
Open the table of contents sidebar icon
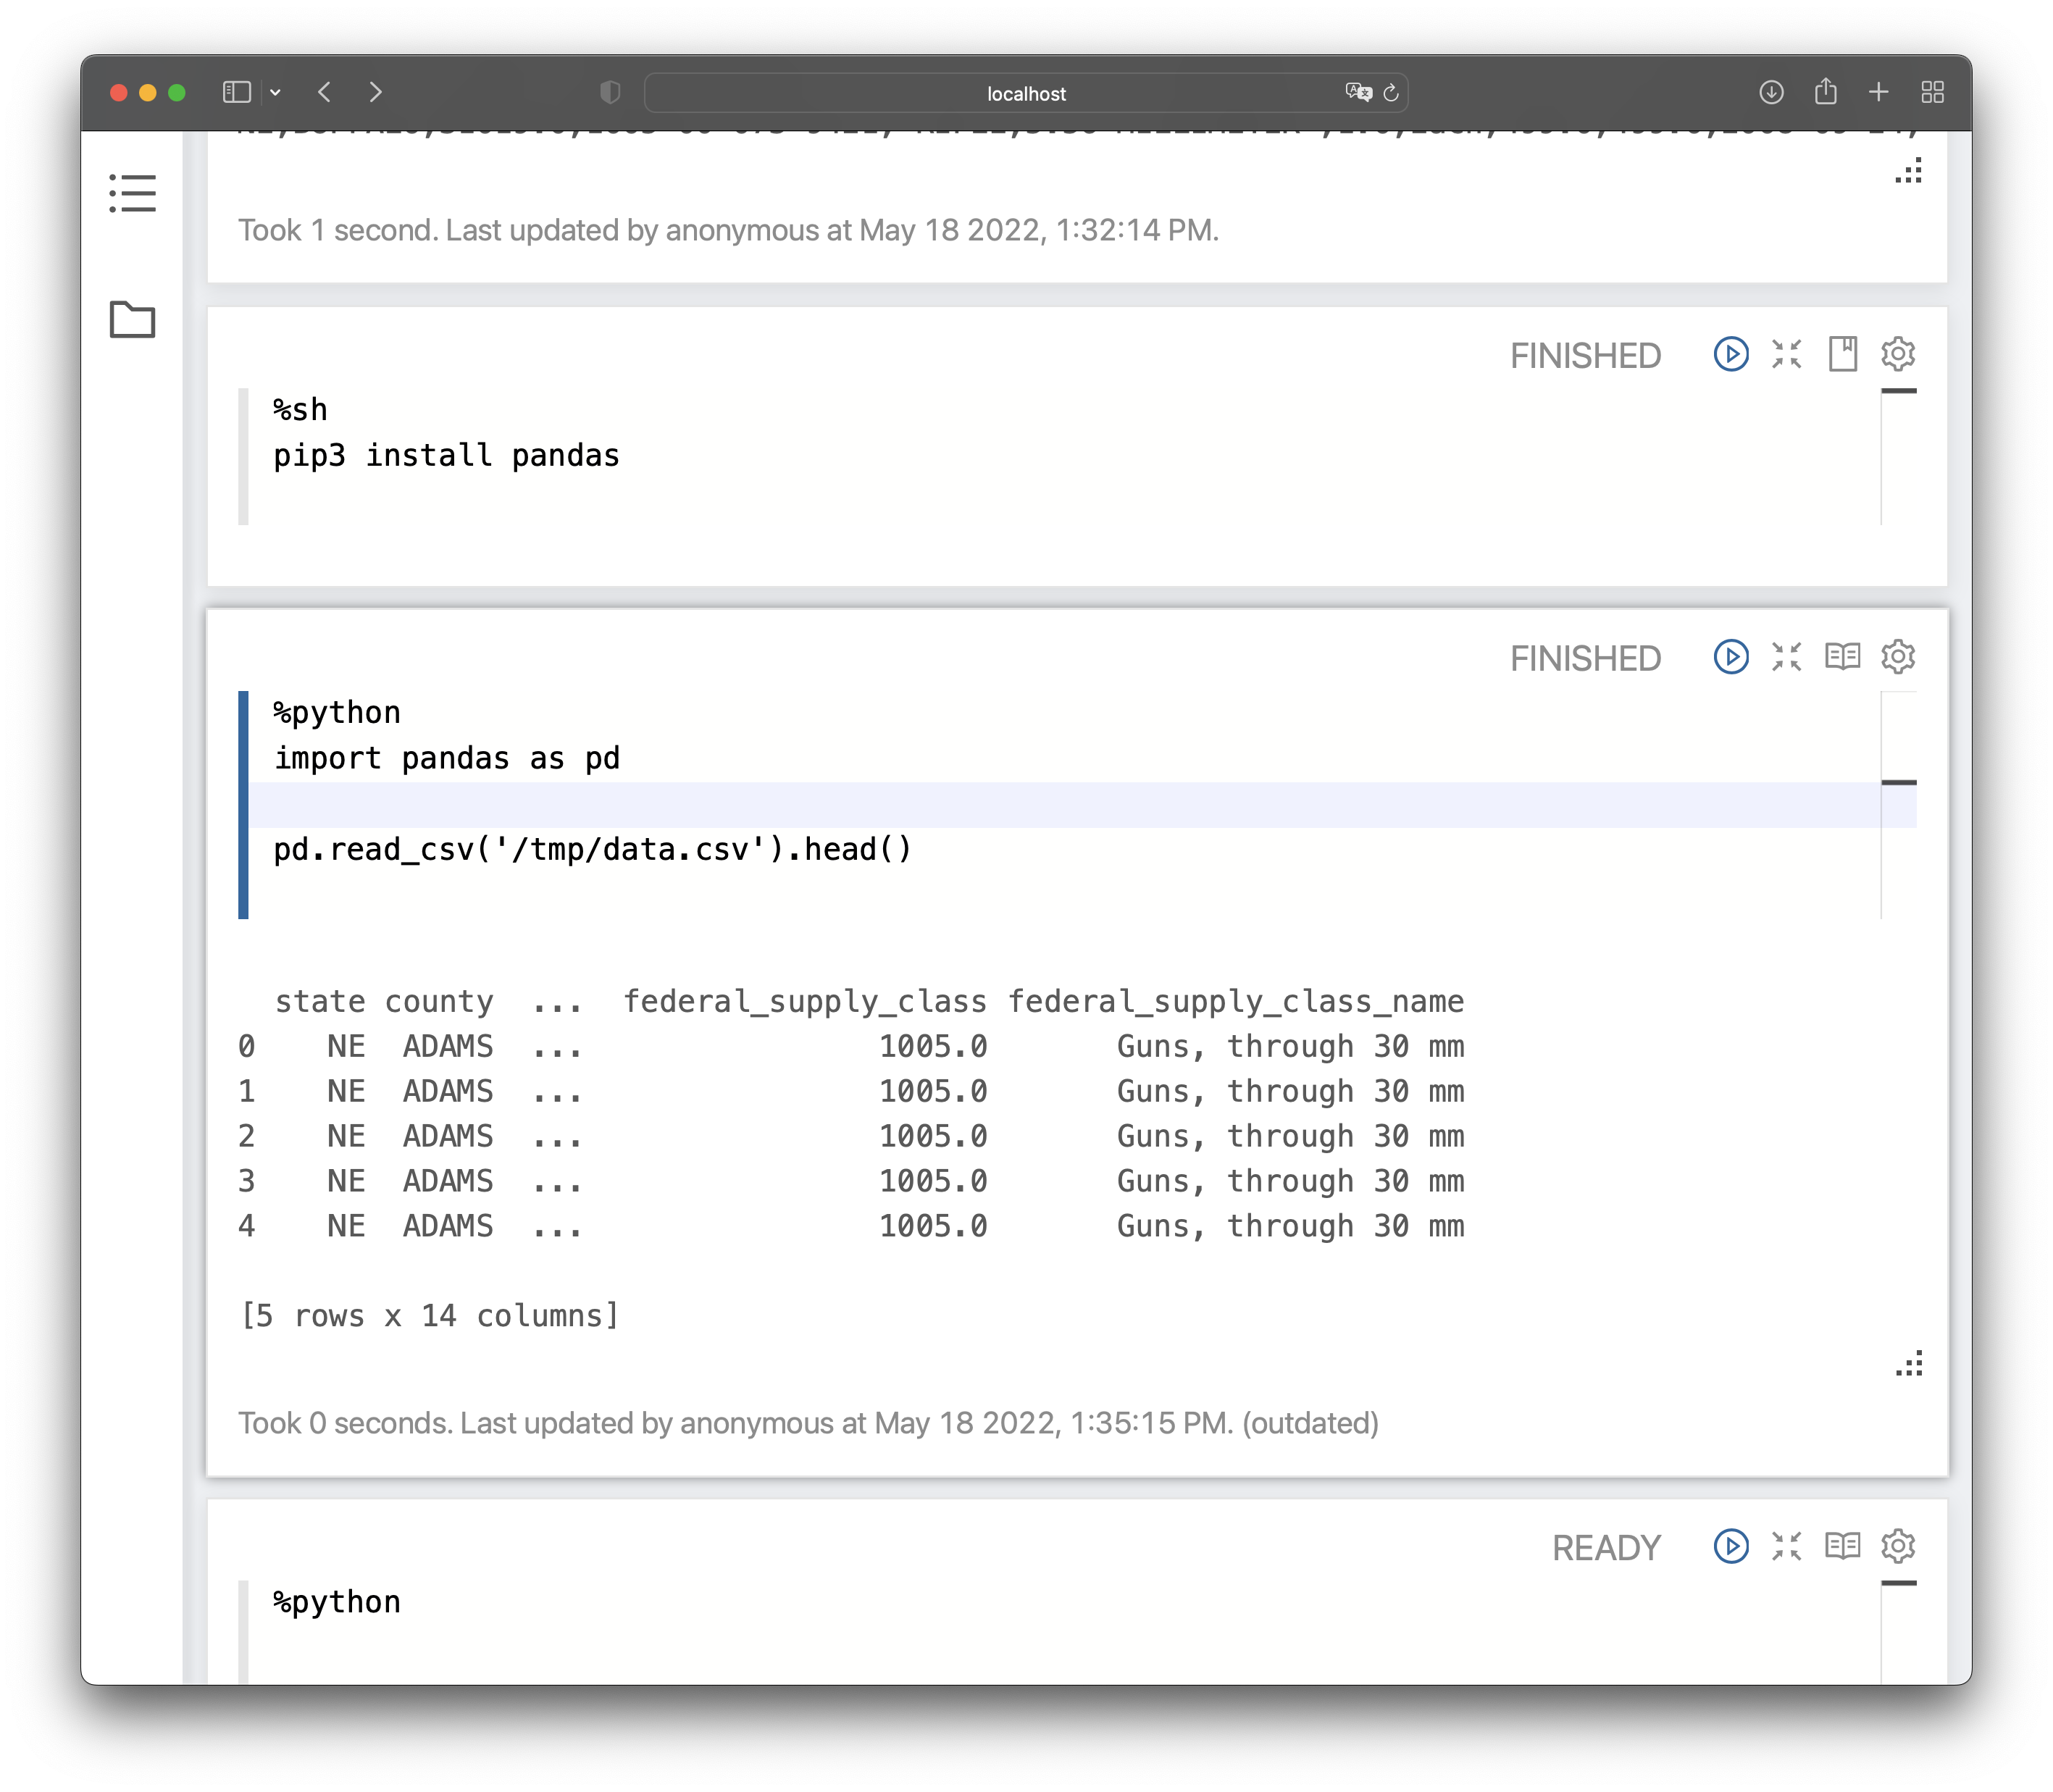tap(132, 193)
